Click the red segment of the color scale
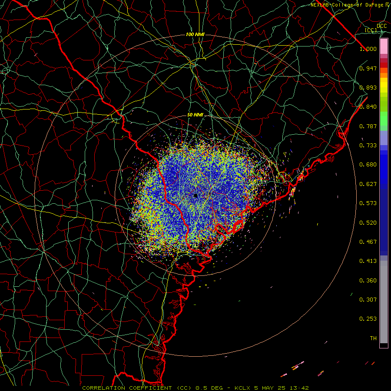Screen dimensions: 391x391 click(x=384, y=65)
